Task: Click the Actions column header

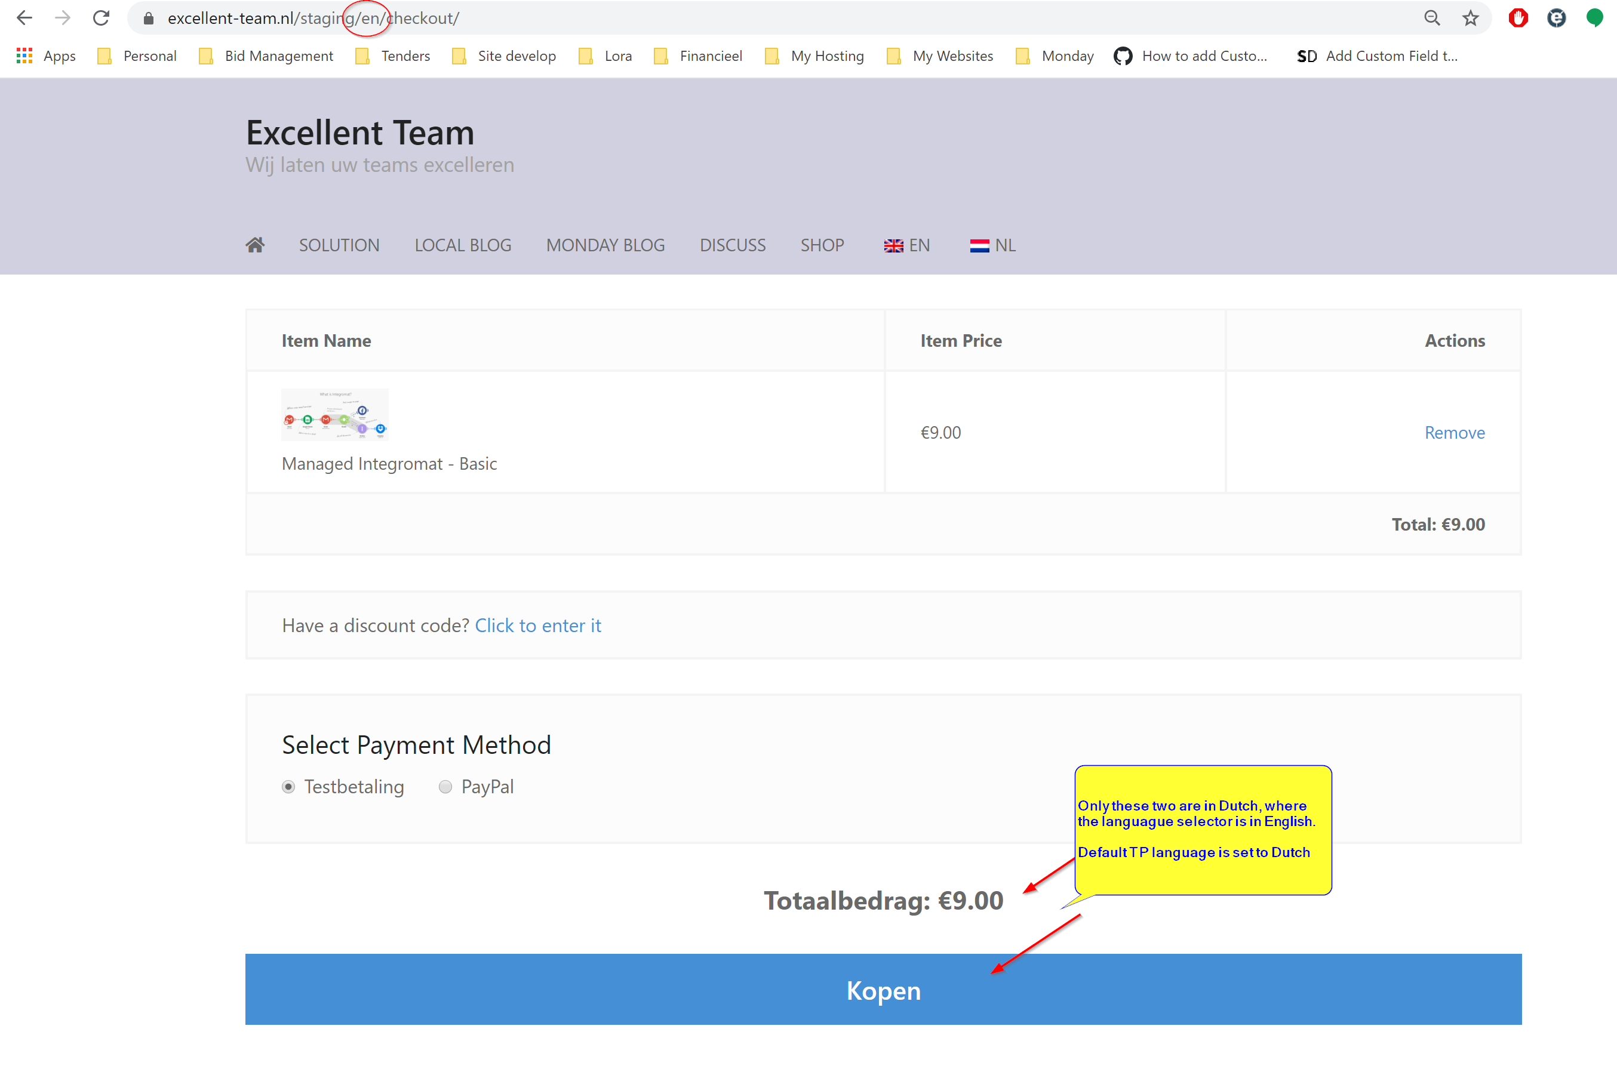Action: 1455,341
